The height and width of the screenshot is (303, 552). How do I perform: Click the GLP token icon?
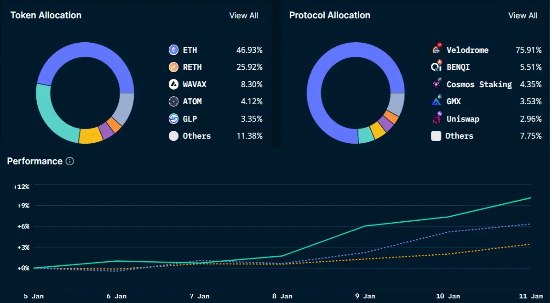click(173, 118)
